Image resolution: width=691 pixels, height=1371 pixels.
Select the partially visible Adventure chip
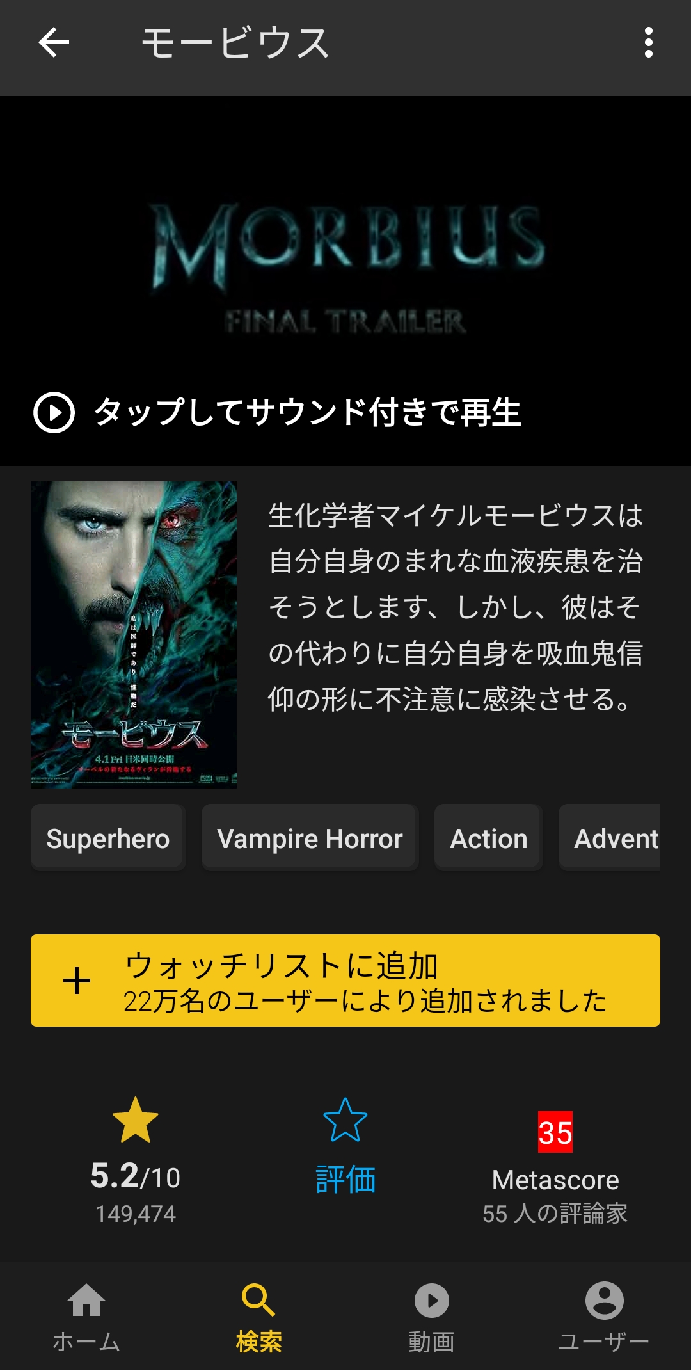point(610,838)
